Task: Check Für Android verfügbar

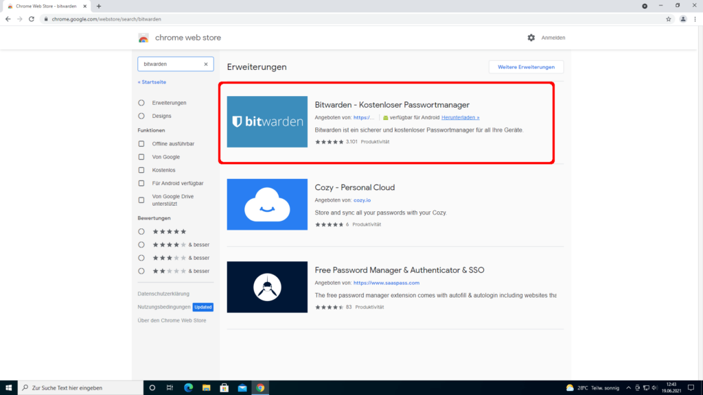Action: [x=141, y=183]
